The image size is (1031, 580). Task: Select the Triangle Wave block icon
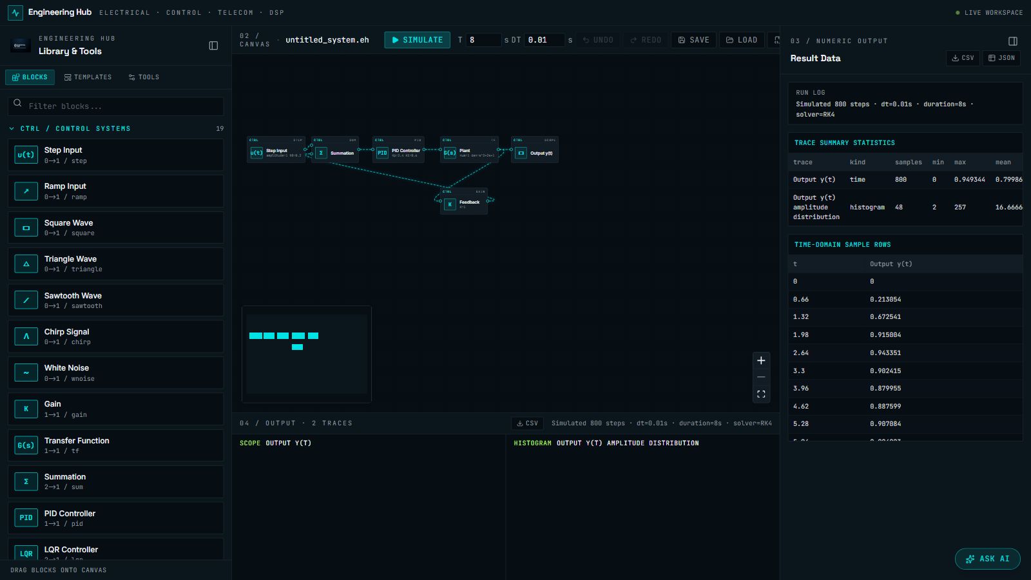pyautogui.click(x=26, y=264)
